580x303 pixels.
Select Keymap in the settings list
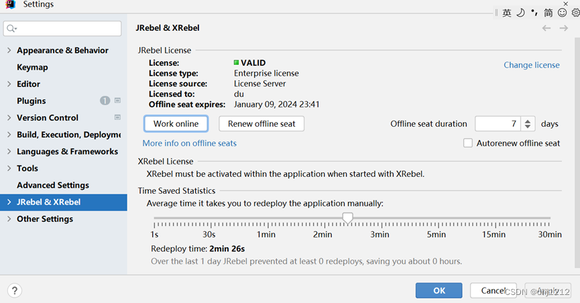(32, 67)
